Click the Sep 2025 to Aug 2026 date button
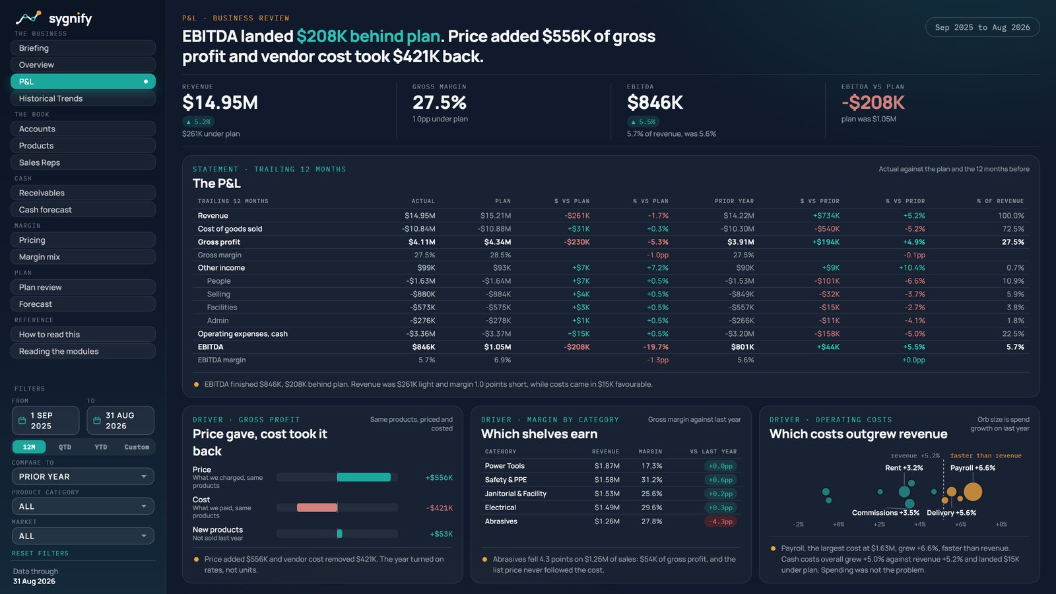The image size is (1056, 594). (x=982, y=27)
